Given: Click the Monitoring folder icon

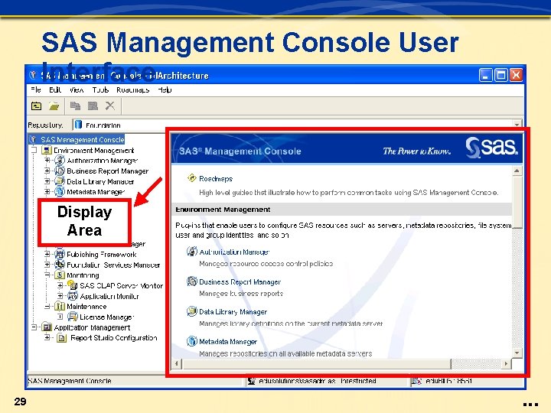Looking at the screenshot, I should click(60, 275).
